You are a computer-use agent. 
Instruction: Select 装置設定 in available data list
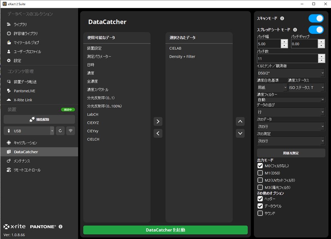tap(117, 48)
